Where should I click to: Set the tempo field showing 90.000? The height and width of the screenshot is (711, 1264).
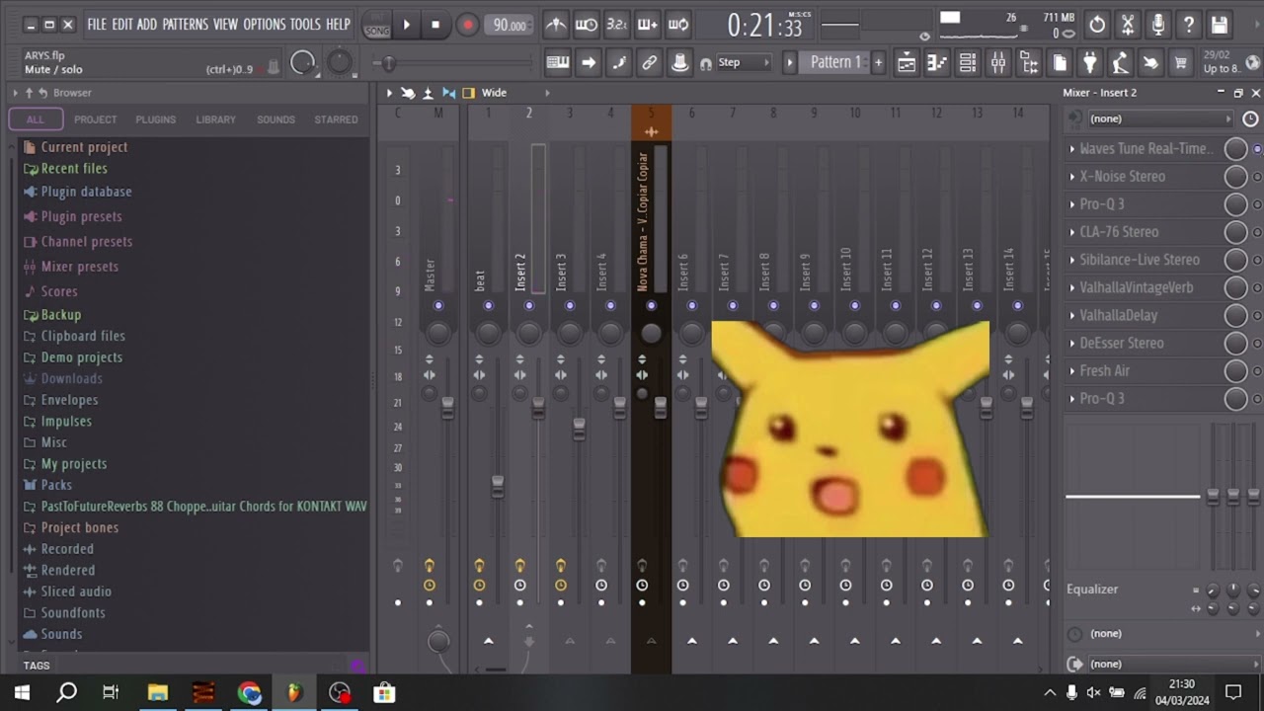click(x=510, y=25)
